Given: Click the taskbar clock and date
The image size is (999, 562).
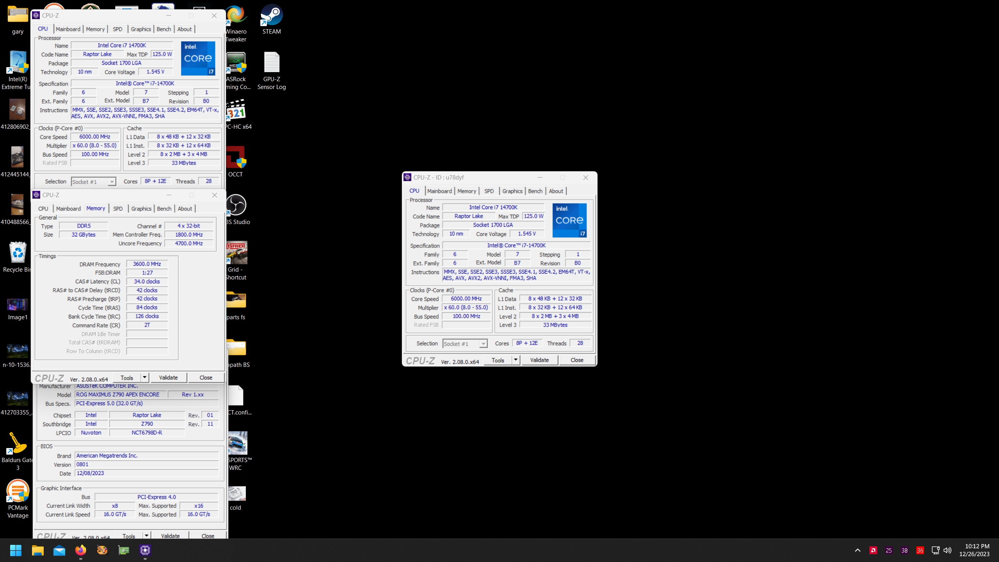Looking at the screenshot, I should click(974, 550).
